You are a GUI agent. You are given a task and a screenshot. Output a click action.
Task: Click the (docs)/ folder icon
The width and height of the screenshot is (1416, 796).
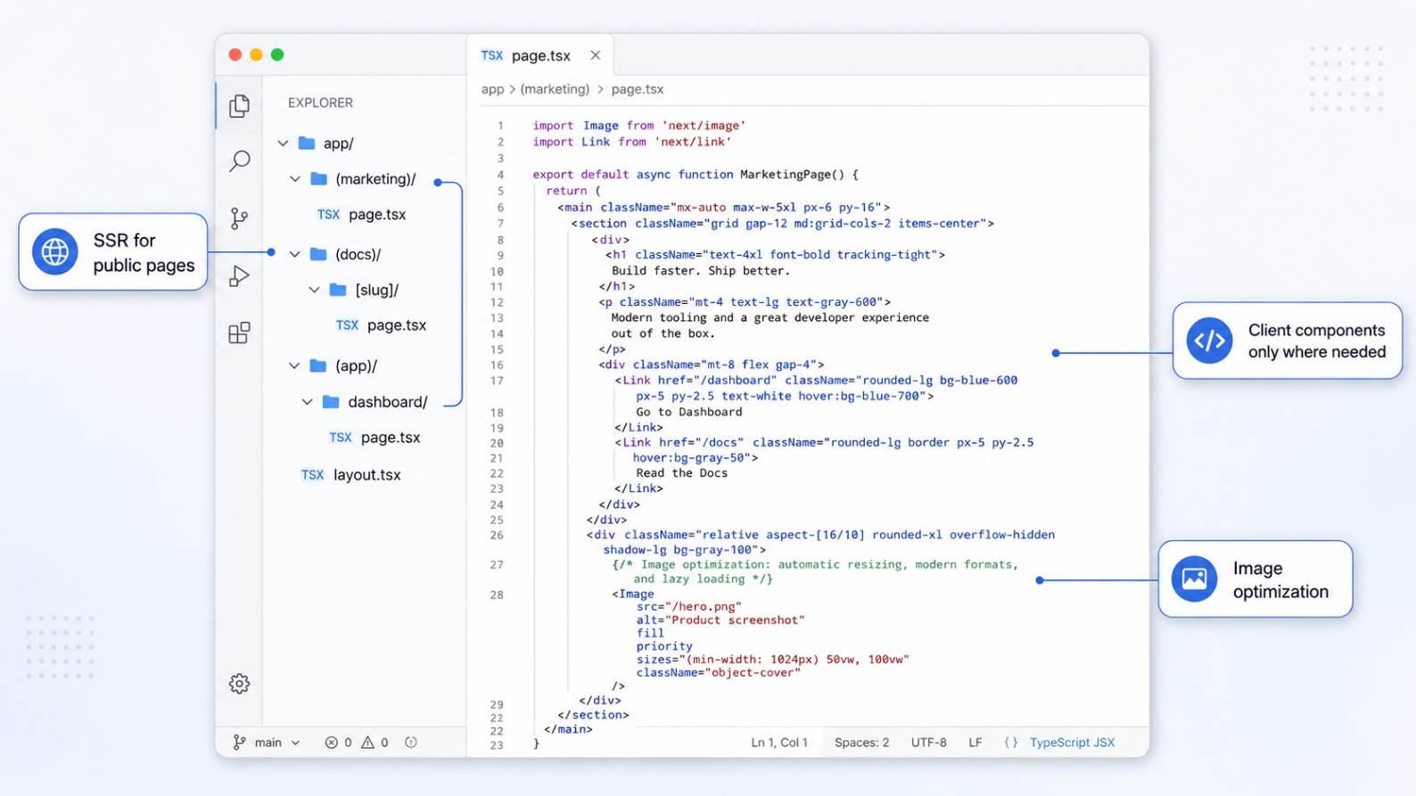[x=318, y=254]
